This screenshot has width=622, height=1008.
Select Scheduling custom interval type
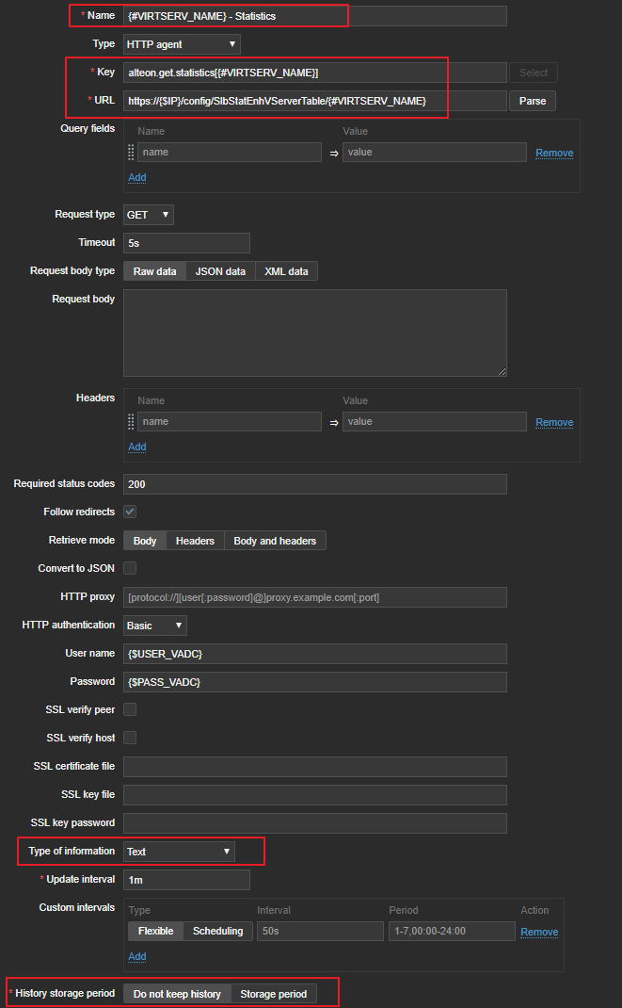pos(217,931)
